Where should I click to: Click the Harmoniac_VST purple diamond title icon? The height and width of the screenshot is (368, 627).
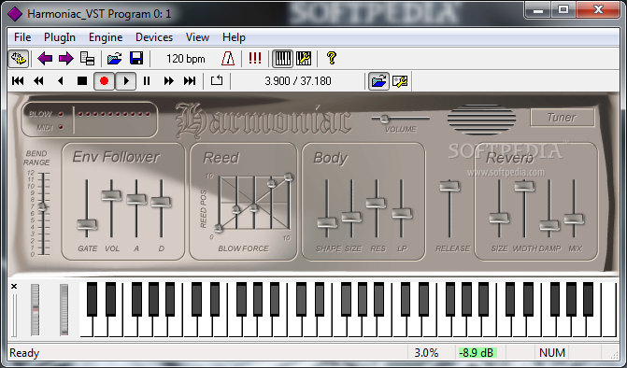point(15,14)
